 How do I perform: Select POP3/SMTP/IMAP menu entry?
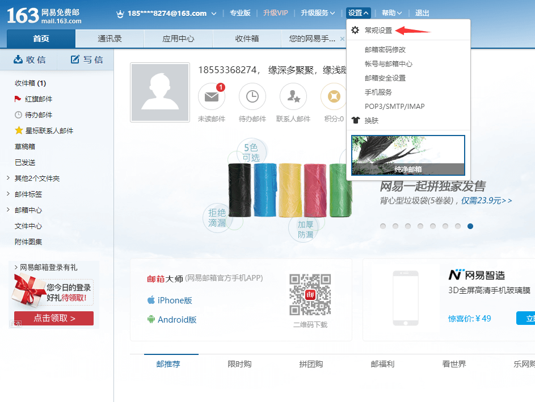pyautogui.click(x=394, y=106)
